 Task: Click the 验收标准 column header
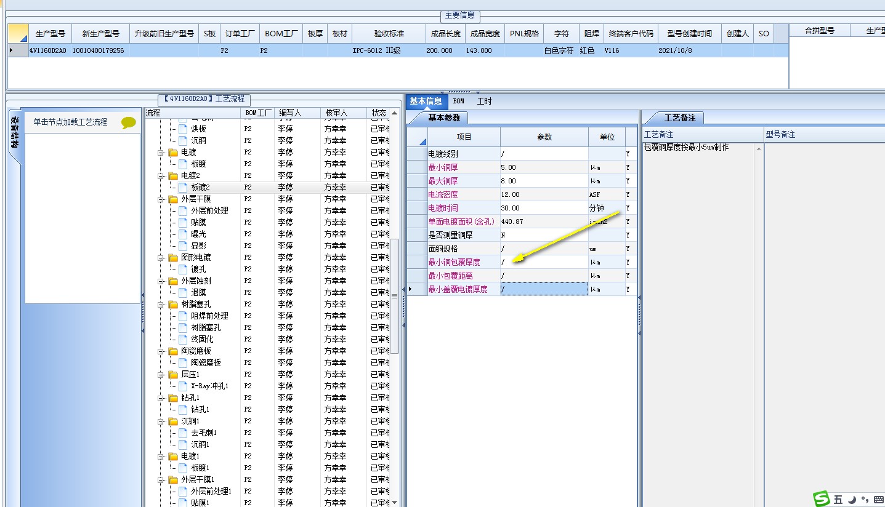[x=389, y=34]
